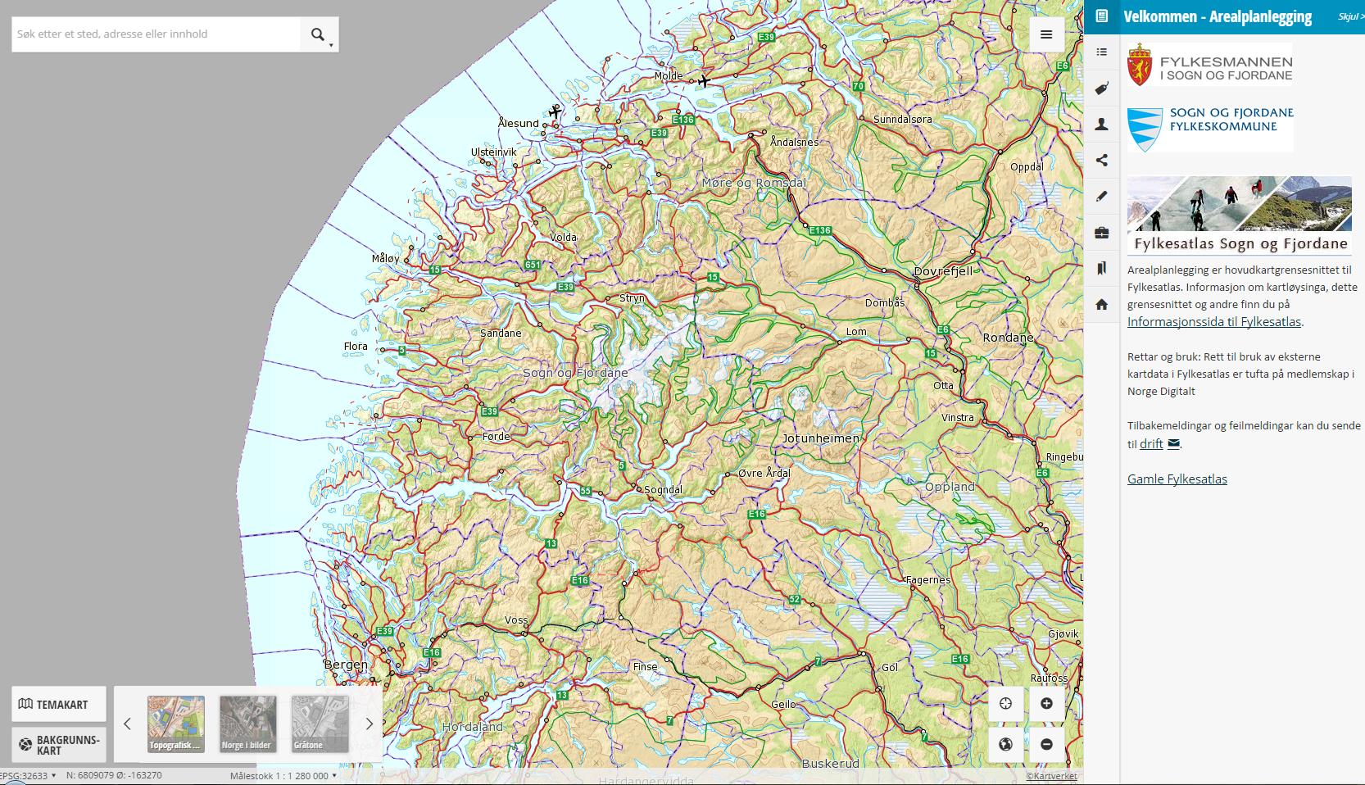Open the hamburger menu on the map

point(1046,34)
